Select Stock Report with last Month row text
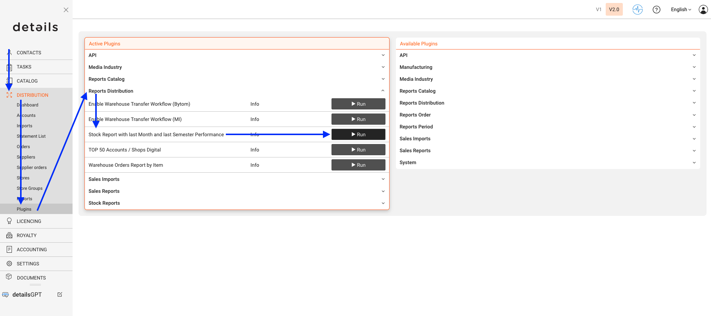 pos(156,134)
